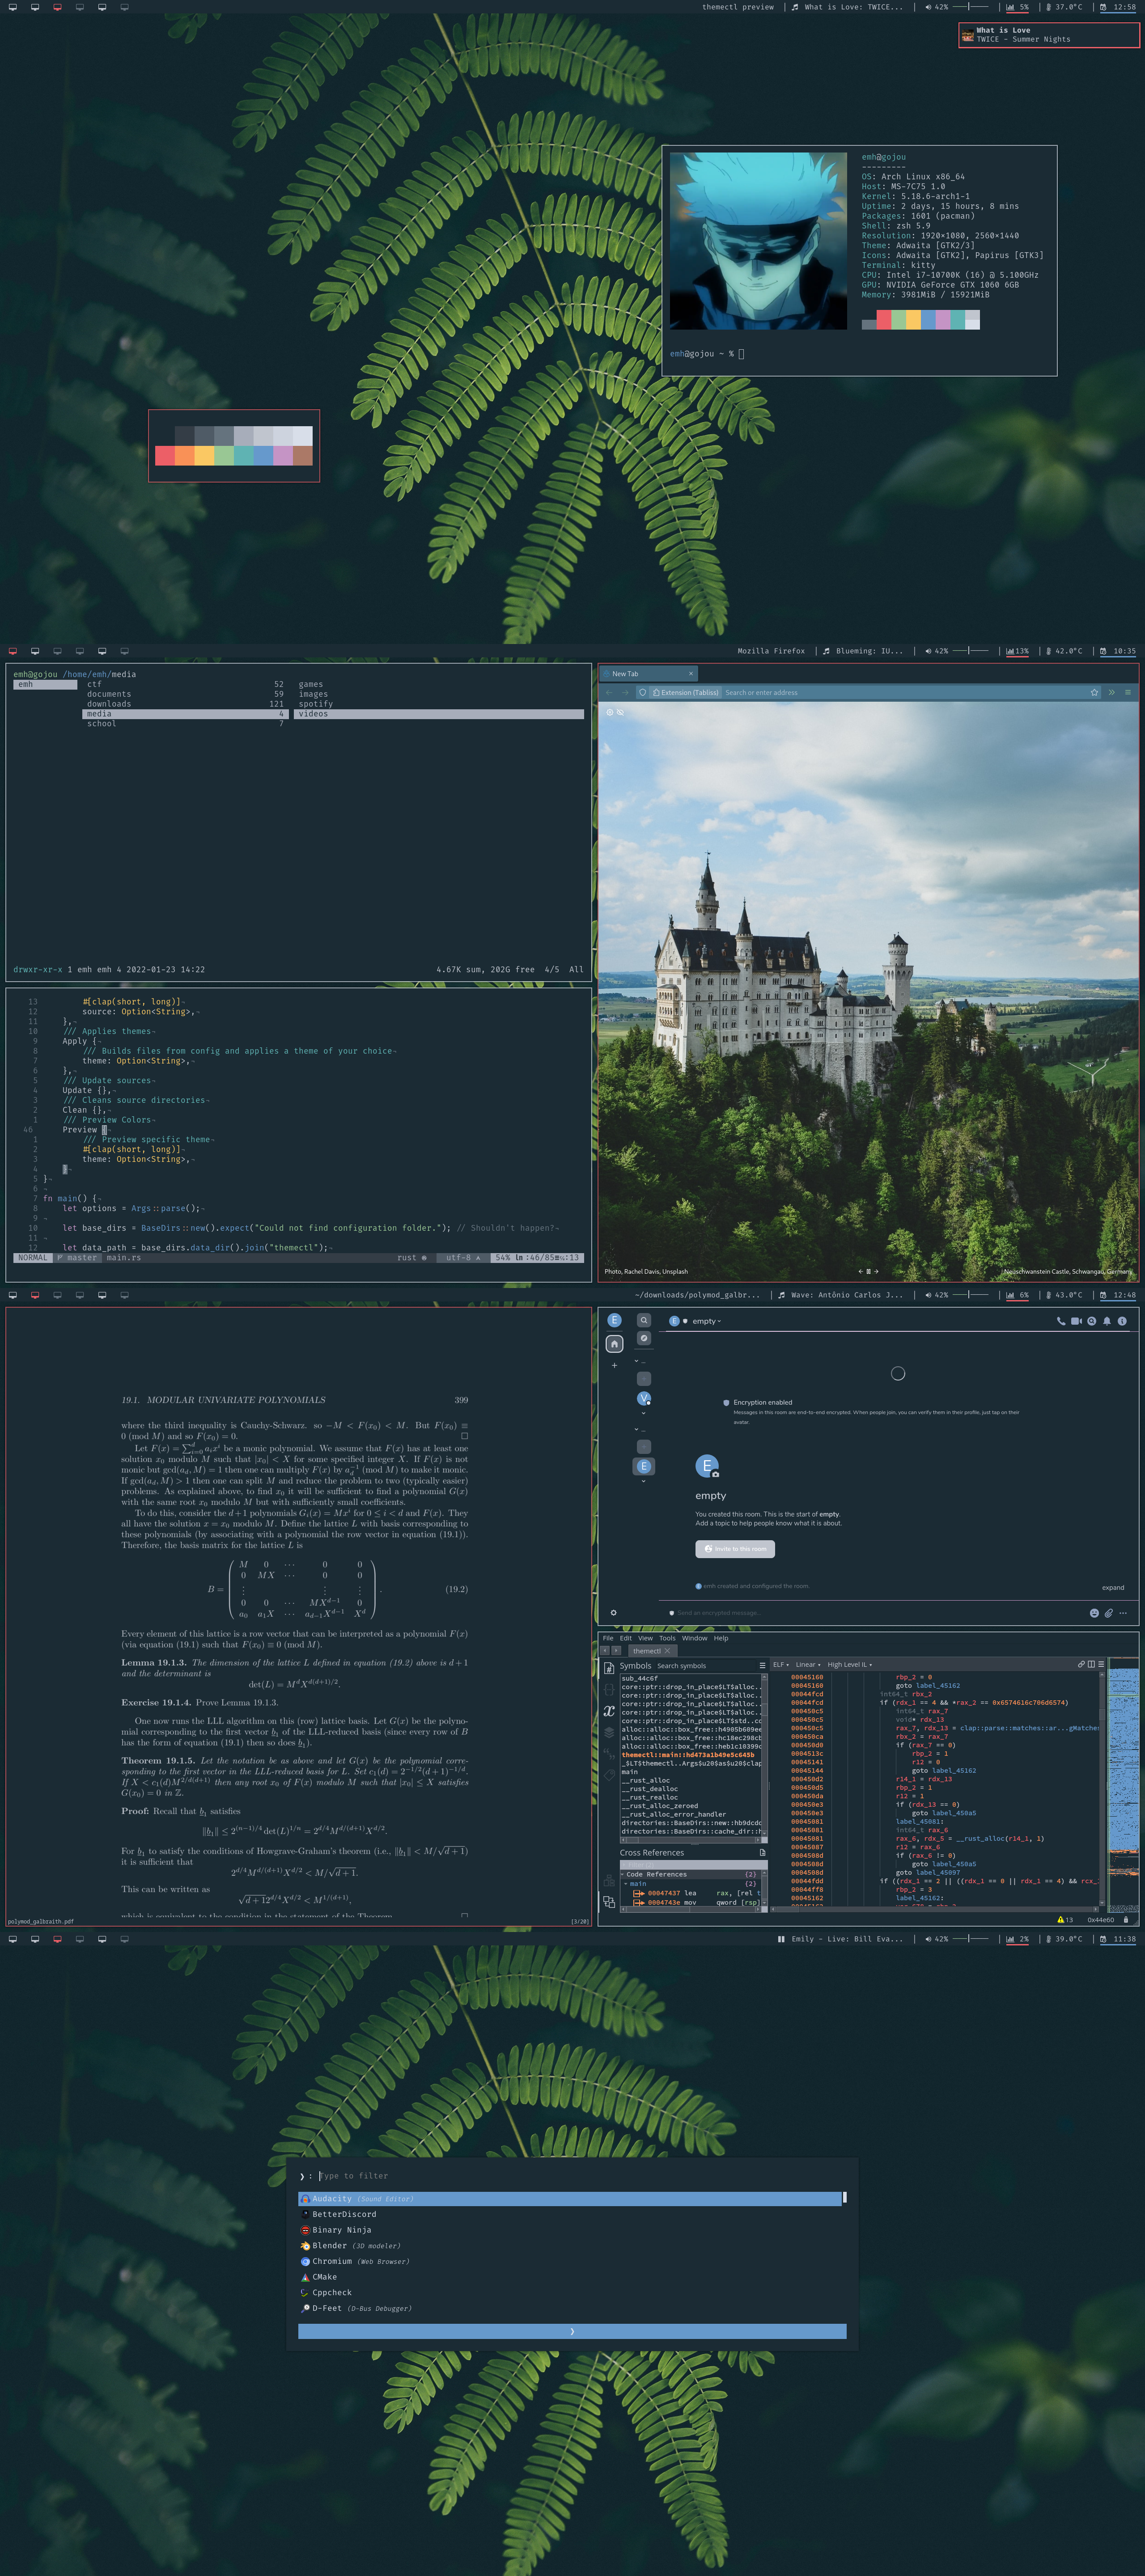1145x2576 pixels.
Task: Open Strings sidebar in Binary Ninja
Action: pos(609,1754)
